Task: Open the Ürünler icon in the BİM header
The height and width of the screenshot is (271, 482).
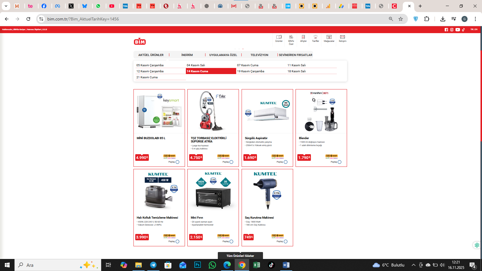Action: click(279, 39)
